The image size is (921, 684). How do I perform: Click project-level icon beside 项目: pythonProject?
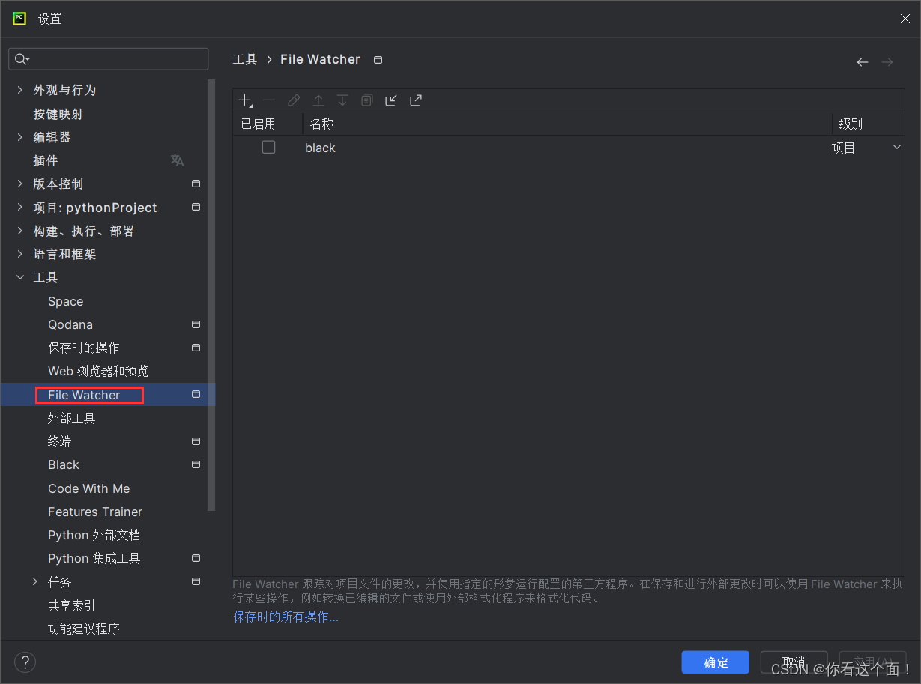coord(196,207)
